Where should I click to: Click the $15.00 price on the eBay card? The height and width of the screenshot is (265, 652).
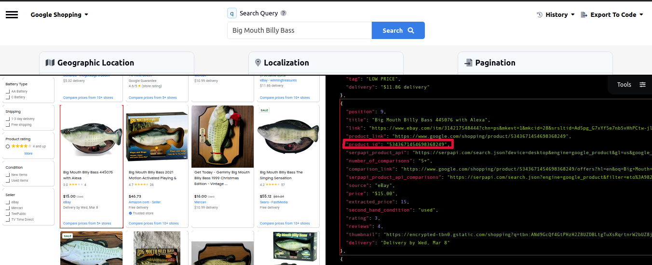69,196
